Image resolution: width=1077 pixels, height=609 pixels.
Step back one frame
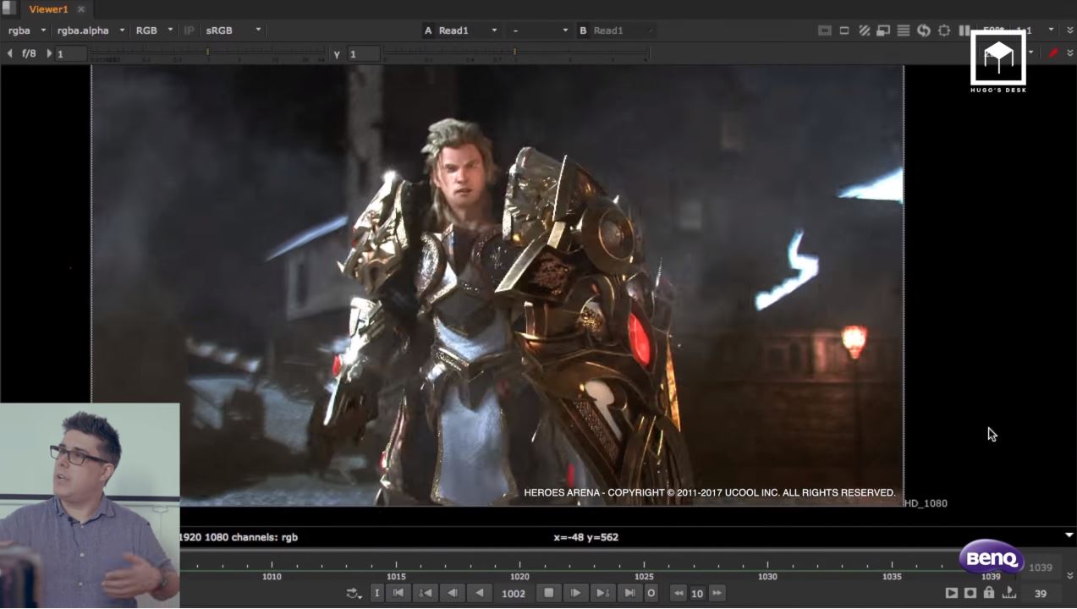pyautogui.click(x=453, y=593)
